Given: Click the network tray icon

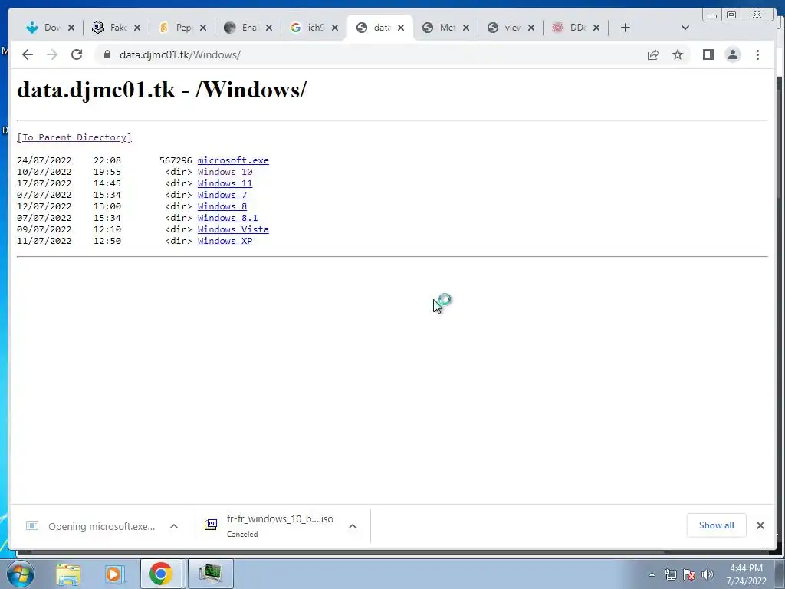Looking at the screenshot, I should [x=670, y=574].
